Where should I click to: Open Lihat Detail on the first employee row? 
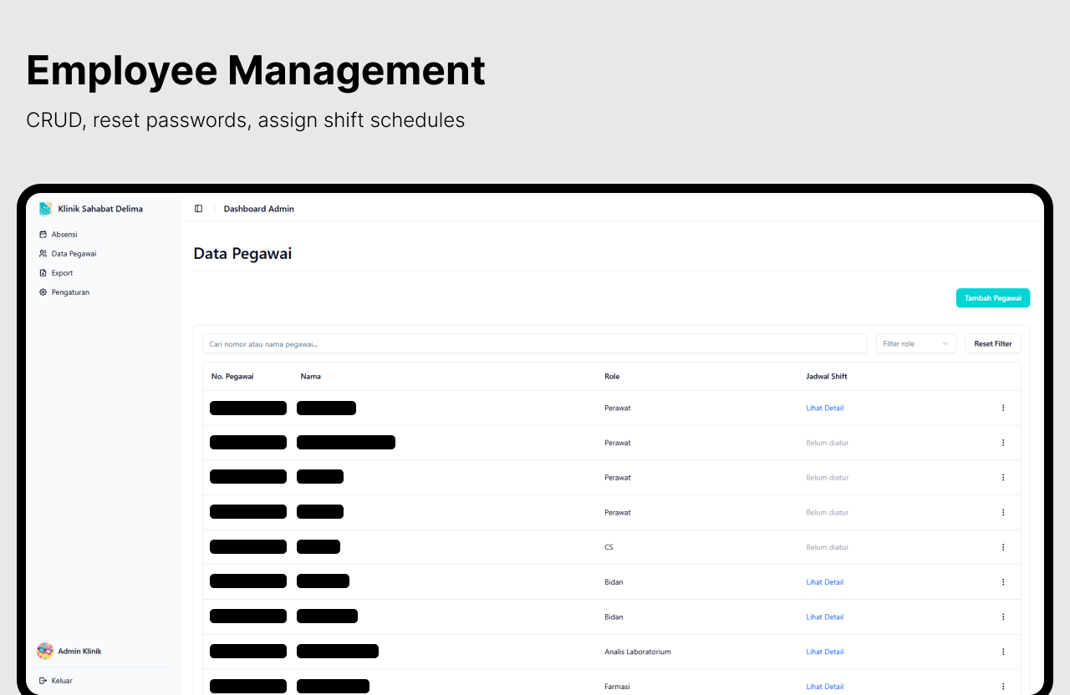pos(824,408)
